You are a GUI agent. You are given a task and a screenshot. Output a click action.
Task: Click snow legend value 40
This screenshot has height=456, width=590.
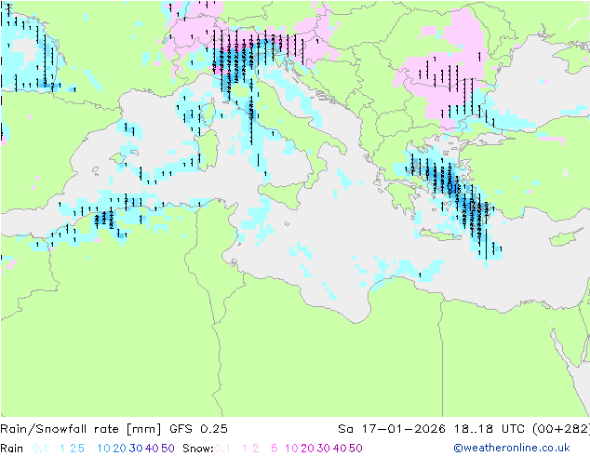pyautogui.click(x=340, y=449)
